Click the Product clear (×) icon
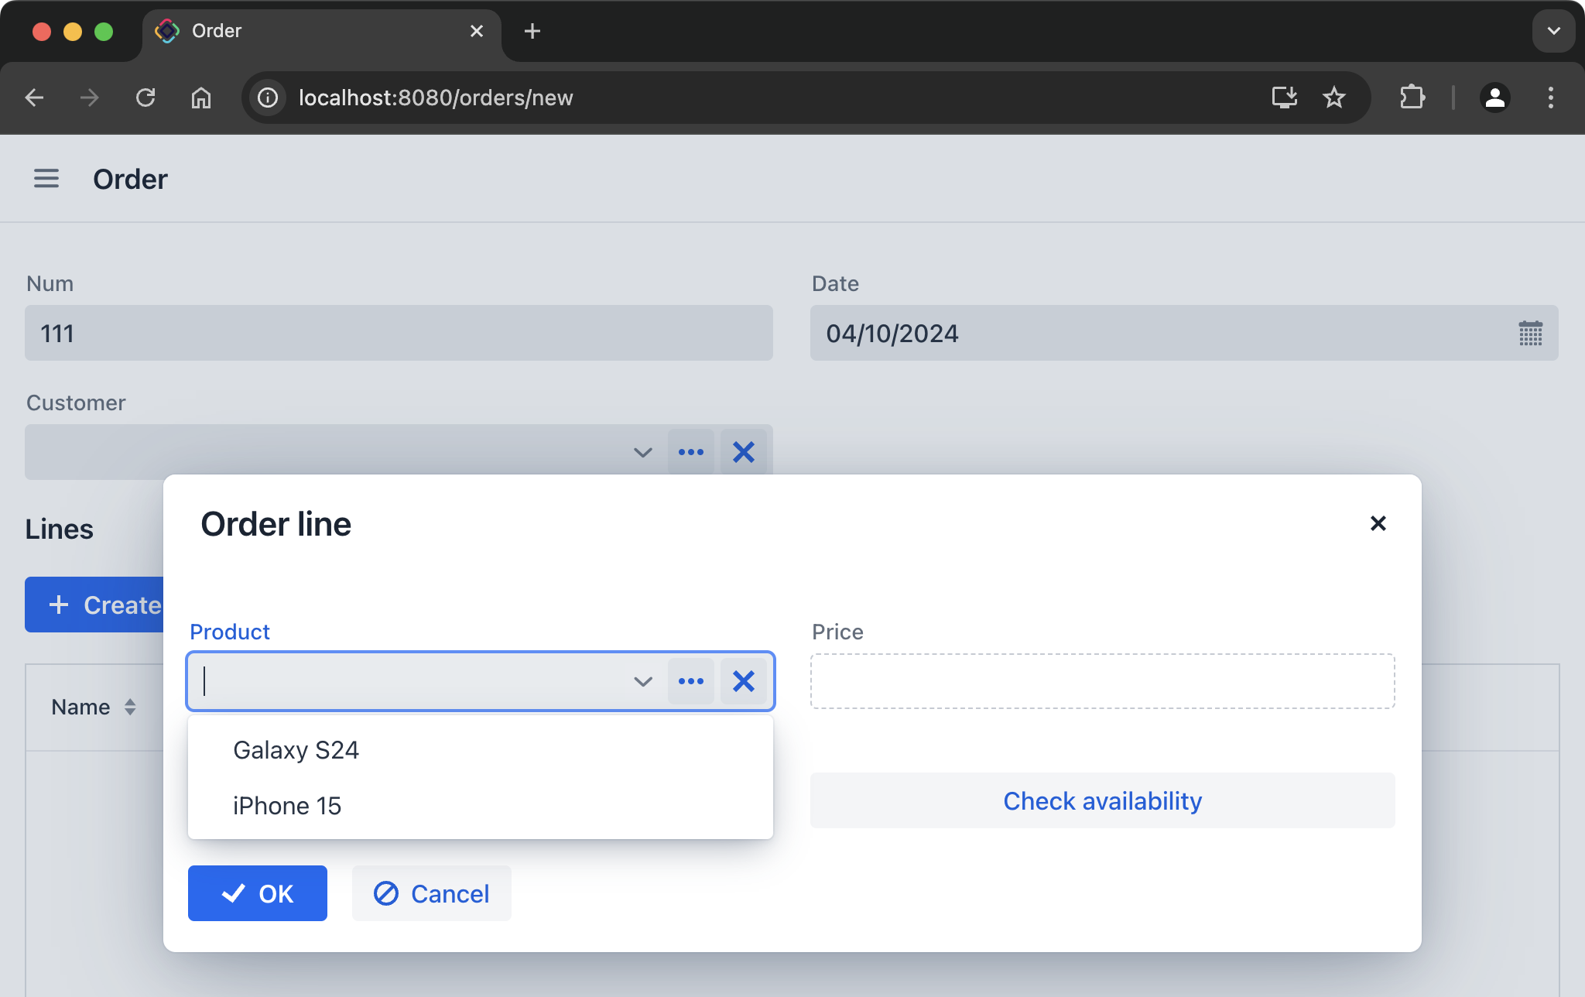 tap(743, 681)
